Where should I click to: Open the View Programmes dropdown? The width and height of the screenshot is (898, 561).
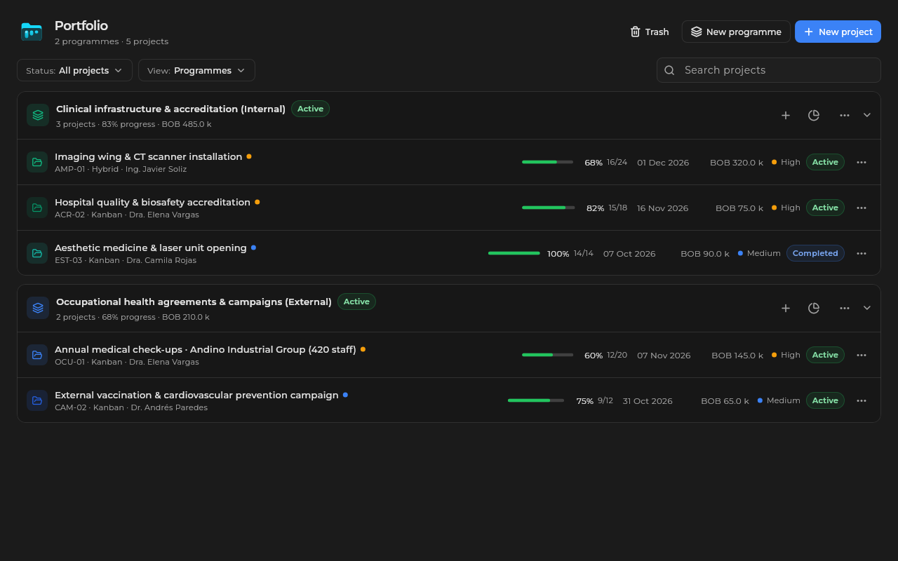coord(196,70)
